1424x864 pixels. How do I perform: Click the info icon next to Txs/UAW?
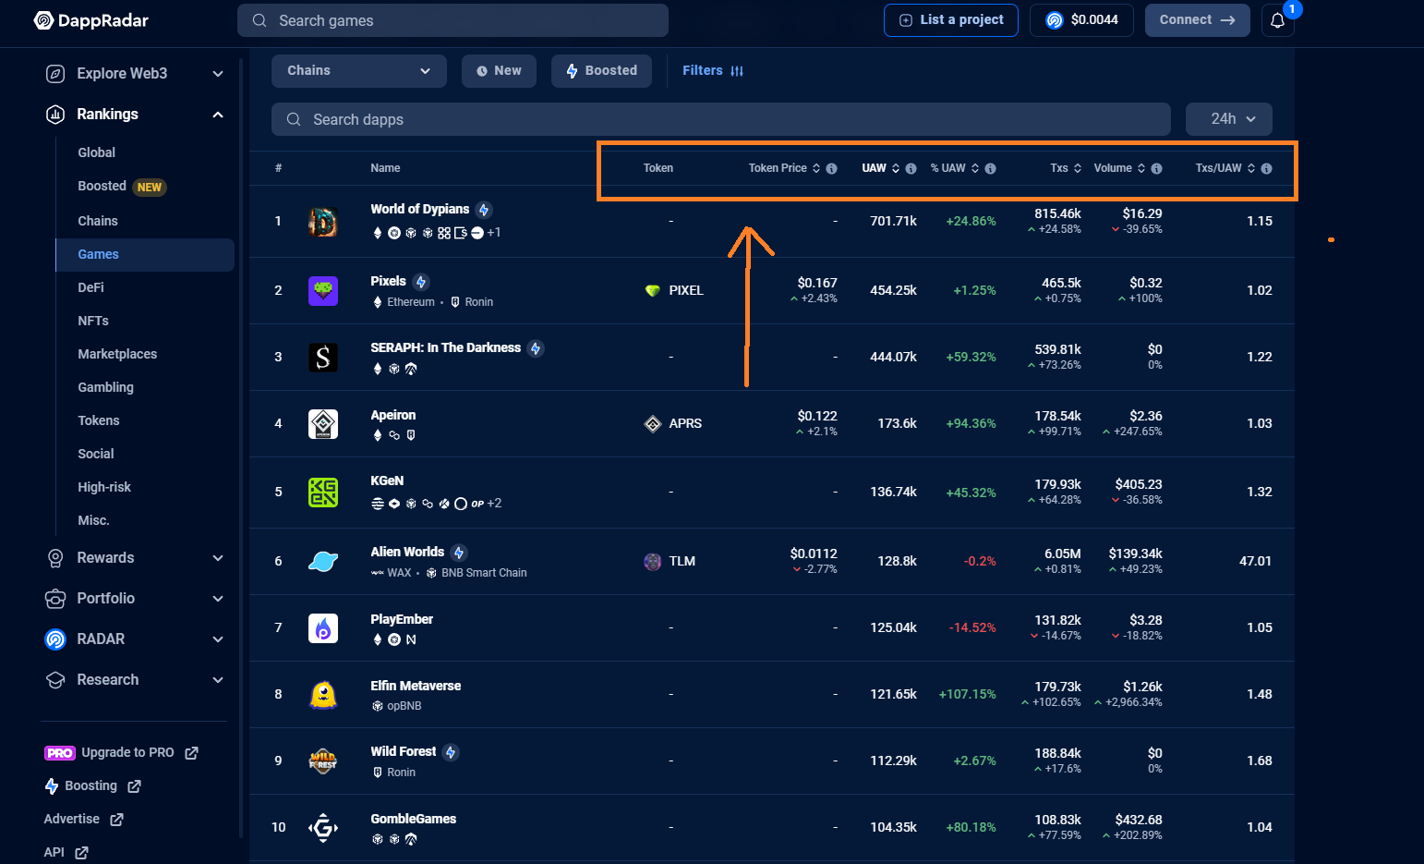1266,168
